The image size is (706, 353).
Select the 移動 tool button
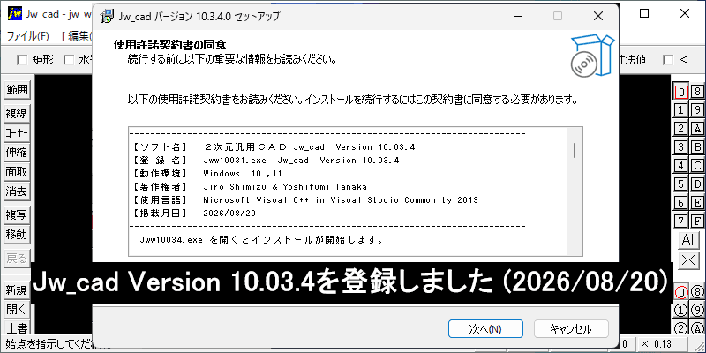click(x=17, y=235)
